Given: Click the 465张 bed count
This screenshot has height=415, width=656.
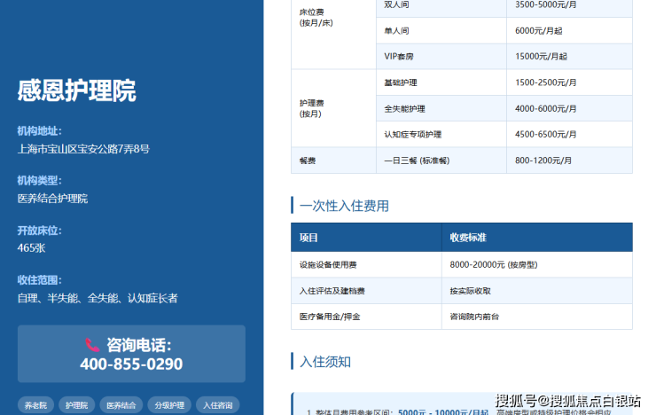Looking at the screenshot, I should (31, 248).
